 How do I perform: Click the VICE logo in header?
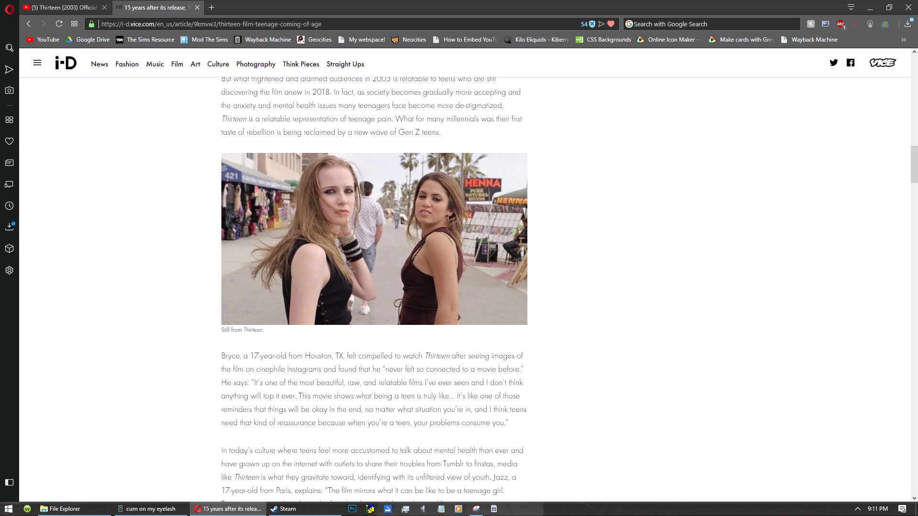[x=882, y=63]
